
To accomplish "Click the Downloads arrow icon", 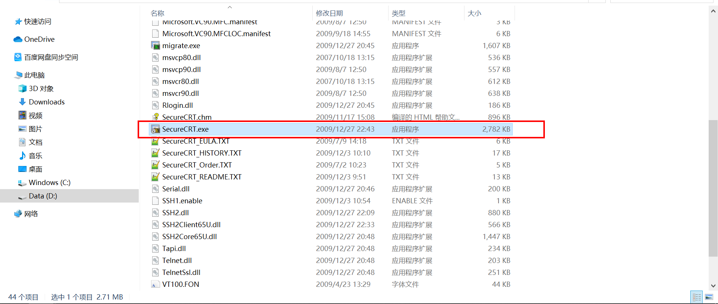I will click(22, 102).
